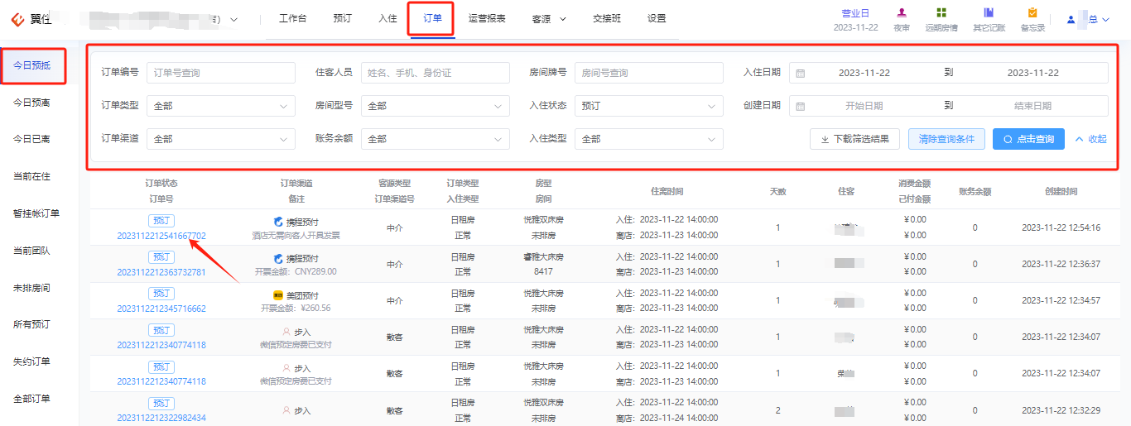The width and height of the screenshot is (1131, 426).
Task: Open order 2023112212363732781
Action: pos(161,272)
